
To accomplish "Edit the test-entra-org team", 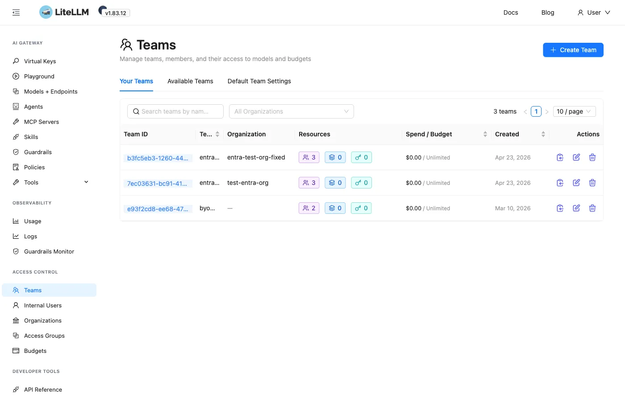I will [x=576, y=183].
